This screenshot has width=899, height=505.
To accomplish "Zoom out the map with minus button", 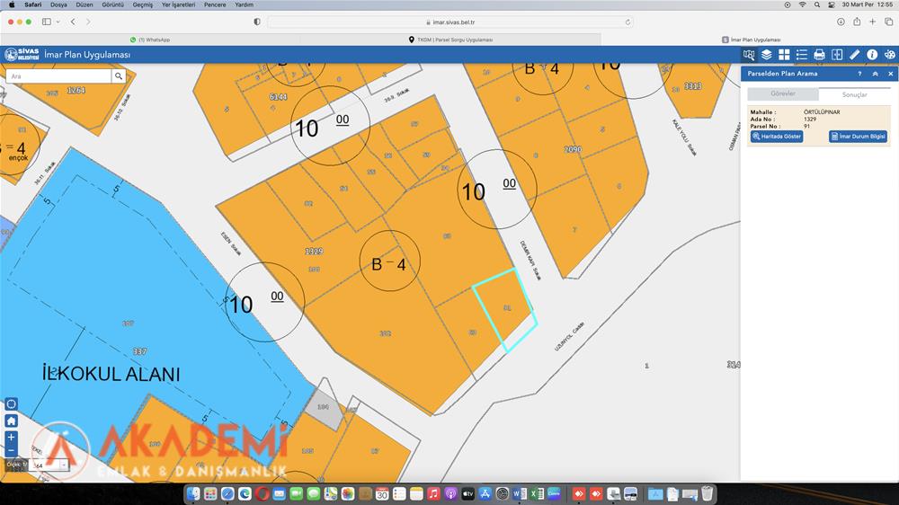I will click(11, 450).
